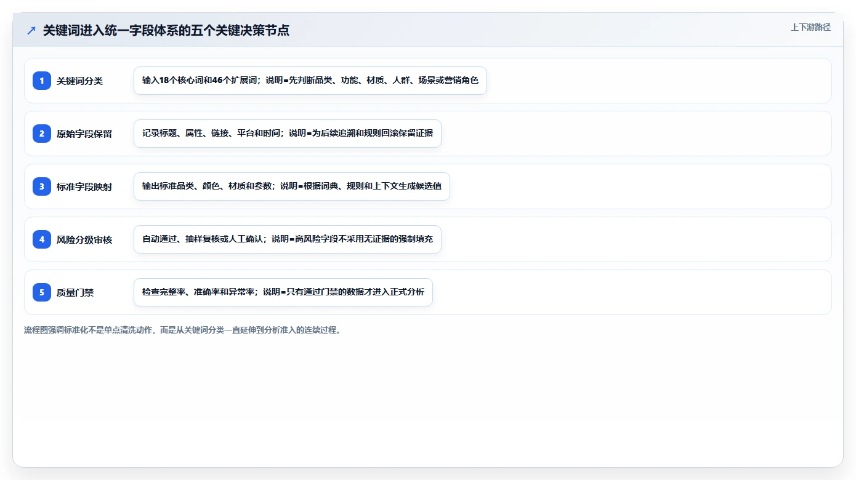The width and height of the screenshot is (856, 480).
Task: Click the 关键词分类 step label
Action: (79, 81)
